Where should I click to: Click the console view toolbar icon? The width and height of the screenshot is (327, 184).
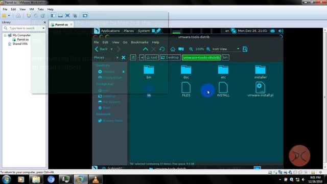coord(85,16)
